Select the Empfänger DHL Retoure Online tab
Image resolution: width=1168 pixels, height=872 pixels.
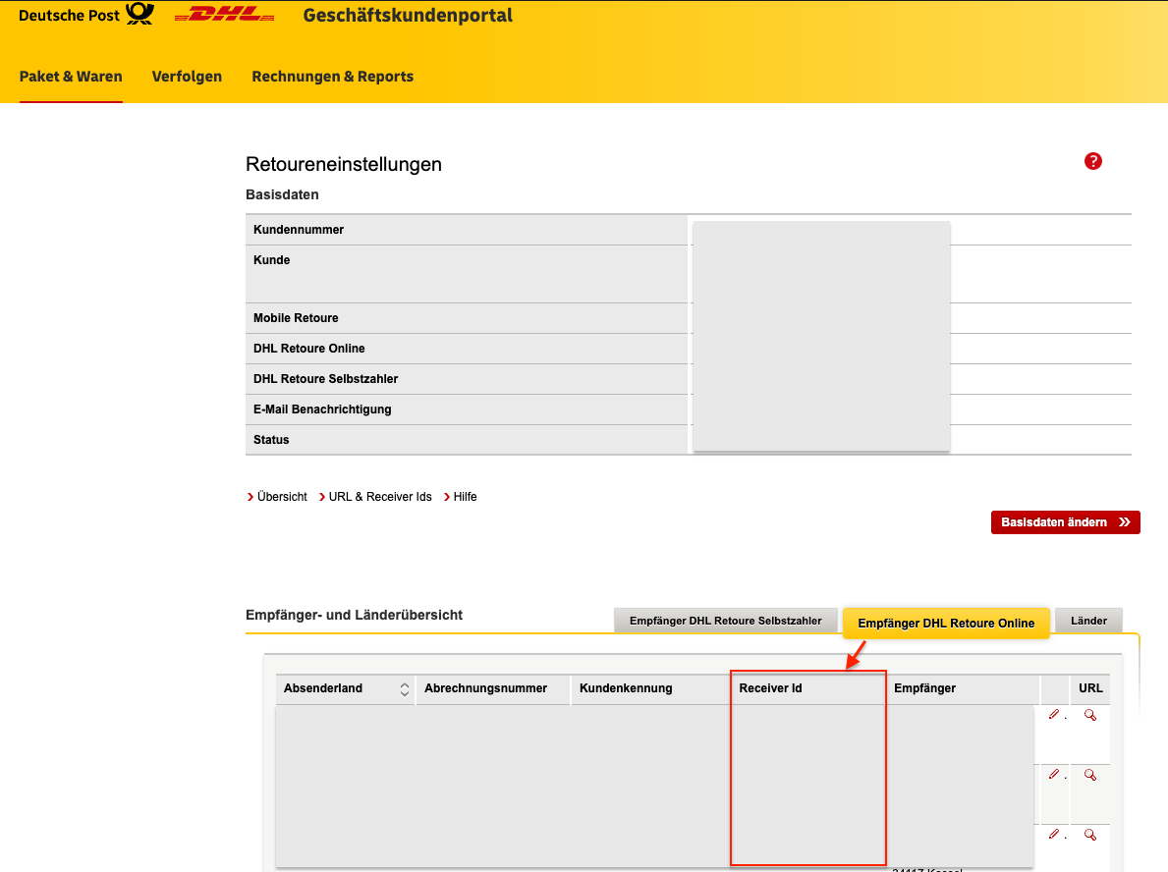coord(945,623)
